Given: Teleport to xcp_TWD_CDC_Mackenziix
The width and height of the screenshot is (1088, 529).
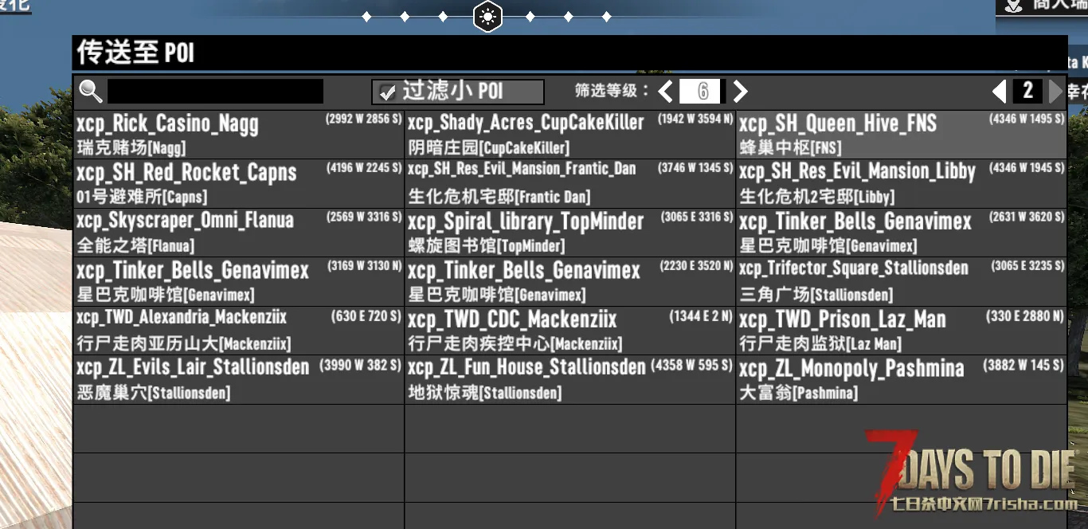Looking at the screenshot, I should pos(570,331).
